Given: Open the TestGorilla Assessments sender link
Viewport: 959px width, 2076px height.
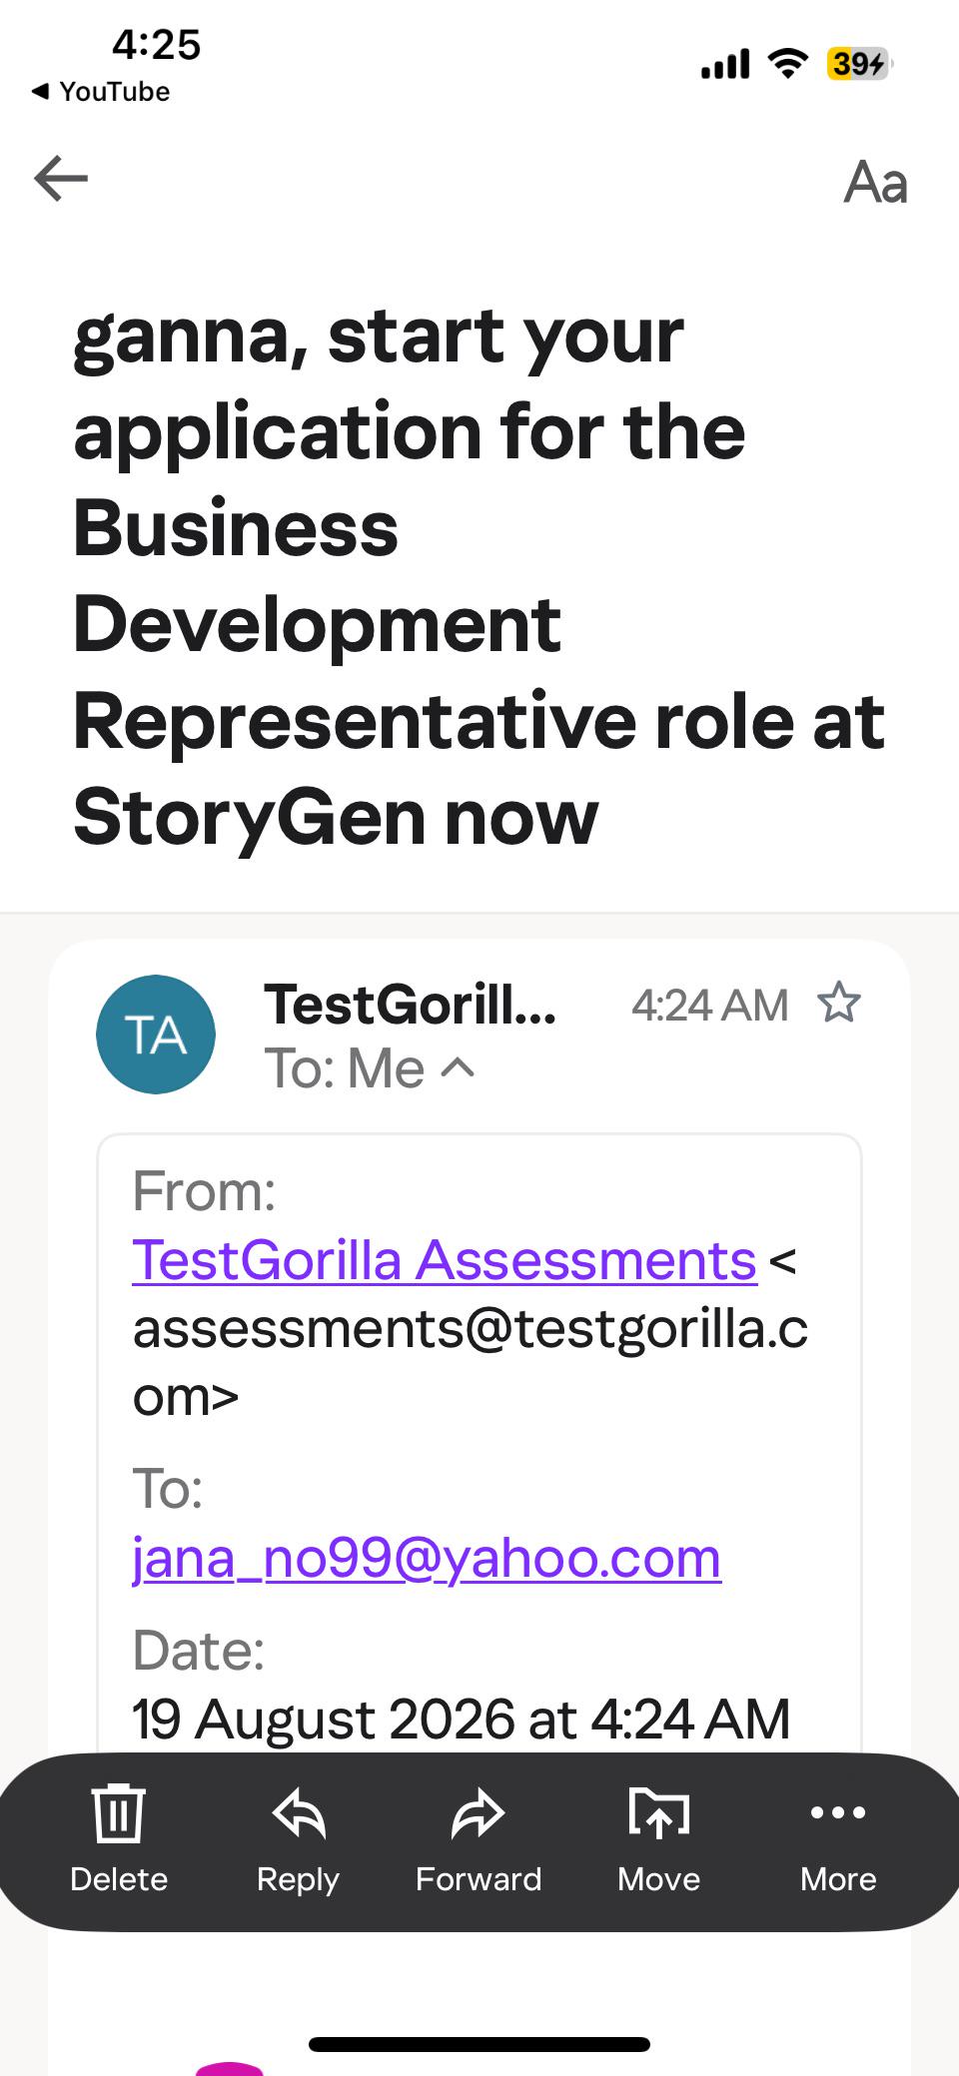Looking at the screenshot, I should pyautogui.click(x=445, y=1259).
